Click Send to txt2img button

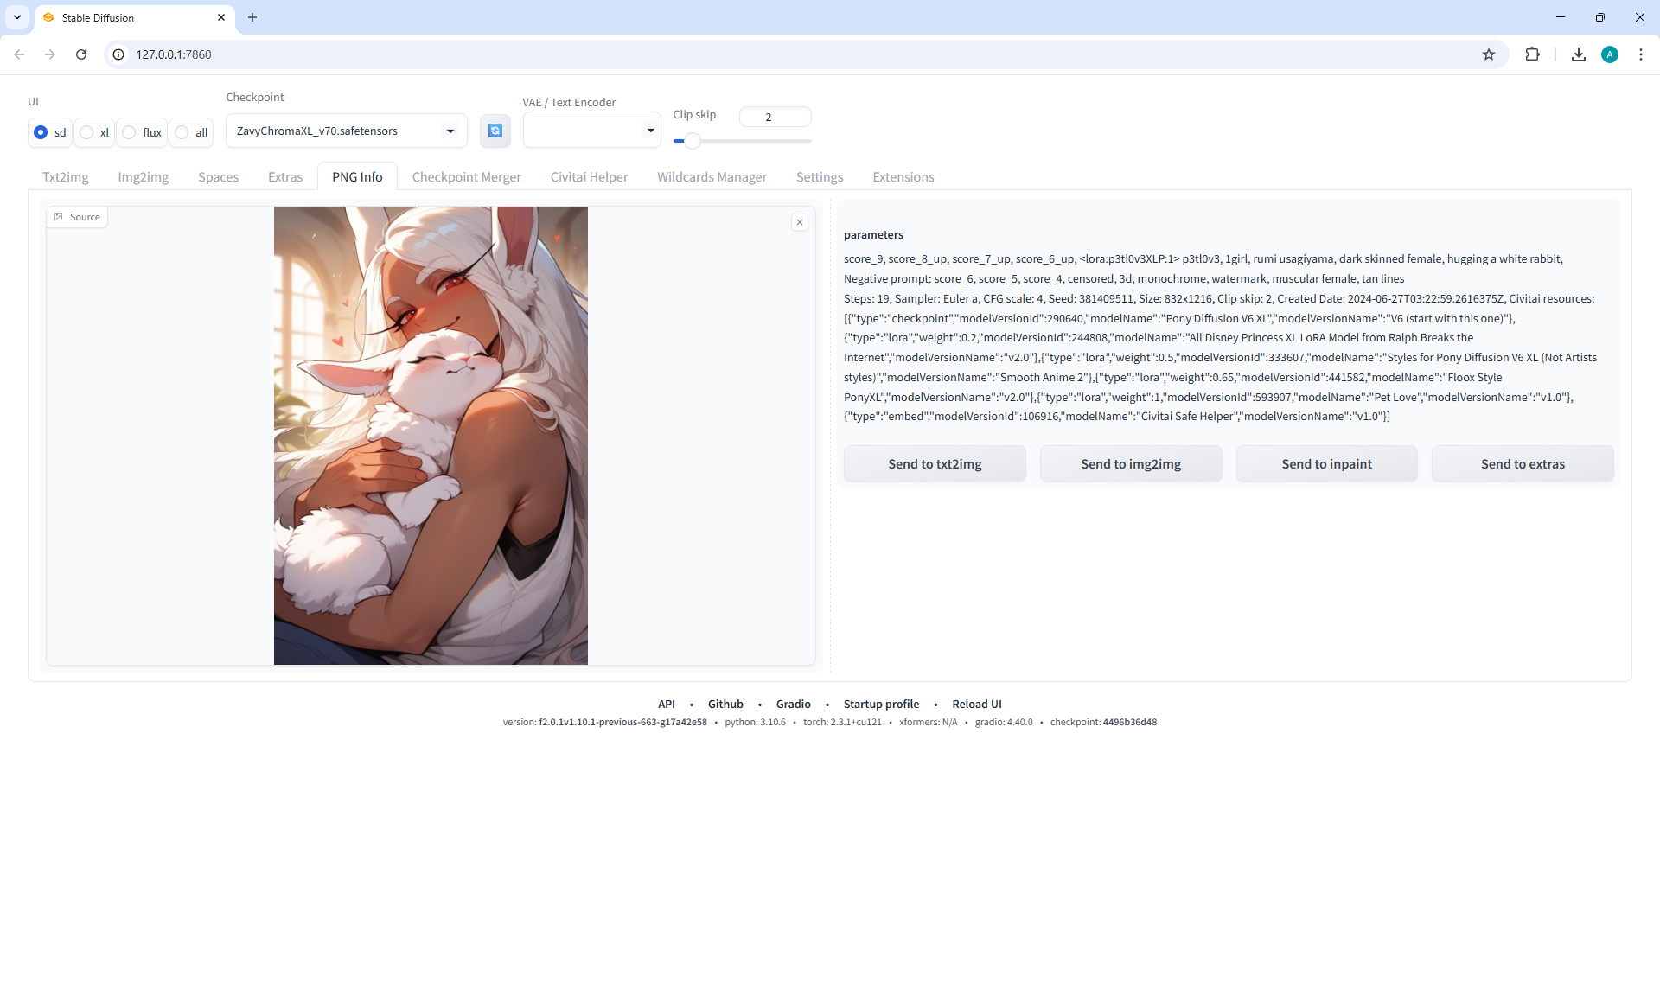(x=935, y=464)
